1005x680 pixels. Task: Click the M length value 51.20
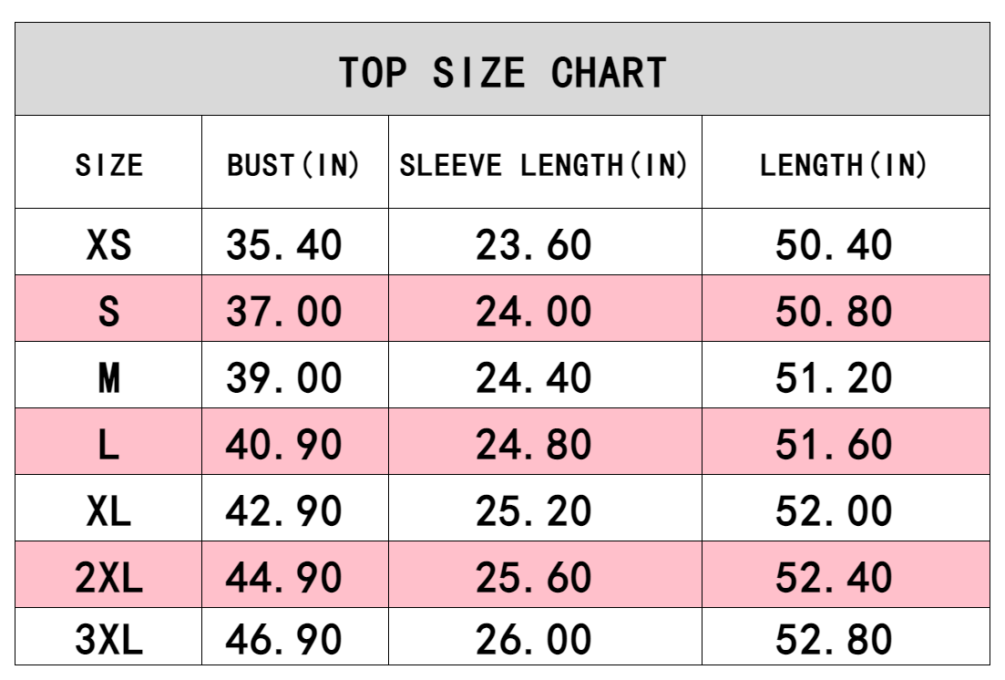pos(834,377)
